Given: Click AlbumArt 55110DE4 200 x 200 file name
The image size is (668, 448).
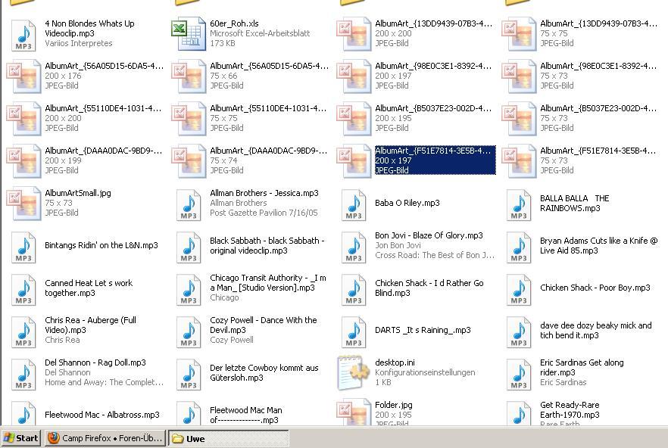Looking at the screenshot, I should point(103,108).
